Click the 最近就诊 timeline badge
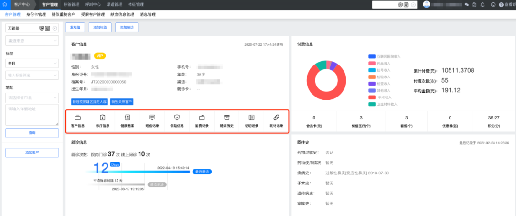Image resolution: width=516 pixels, height=216 pixels. pos(202,172)
